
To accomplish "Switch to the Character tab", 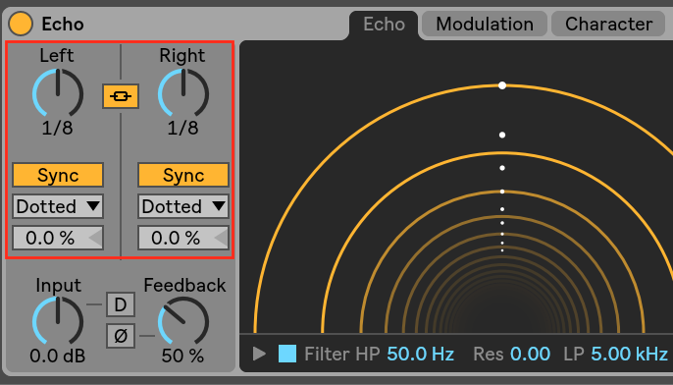I will pyautogui.click(x=608, y=24).
